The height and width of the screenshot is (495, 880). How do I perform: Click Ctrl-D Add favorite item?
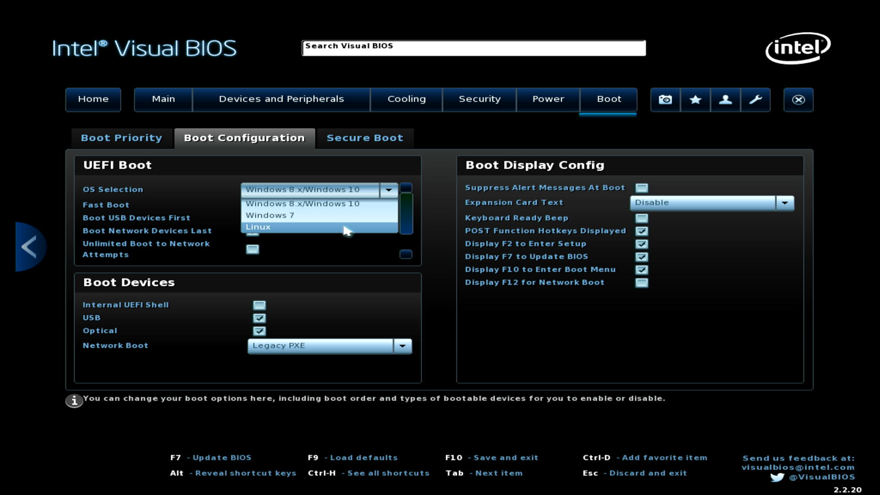pyautogui.click(x=645, y=458)
